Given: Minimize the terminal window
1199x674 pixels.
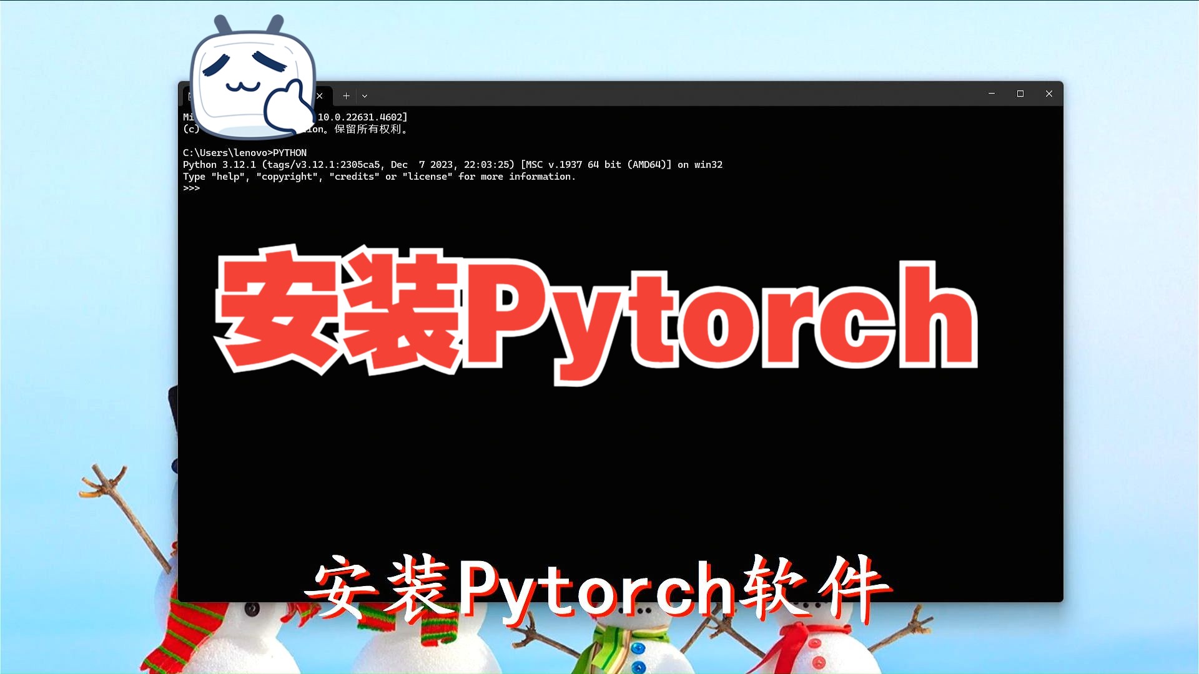Looking at the screenshot, I should click(x=991, y=94).
